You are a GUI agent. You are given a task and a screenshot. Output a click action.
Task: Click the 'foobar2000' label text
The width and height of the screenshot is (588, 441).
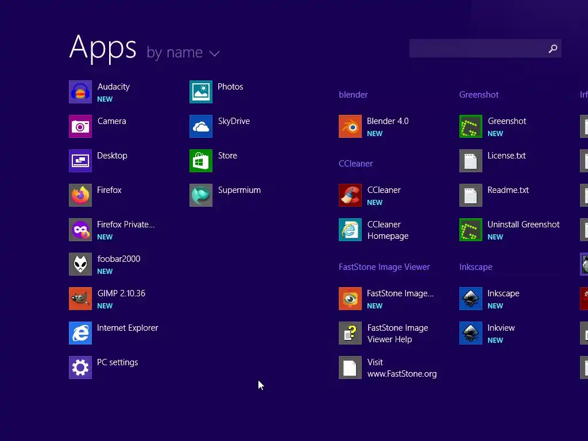119,259
